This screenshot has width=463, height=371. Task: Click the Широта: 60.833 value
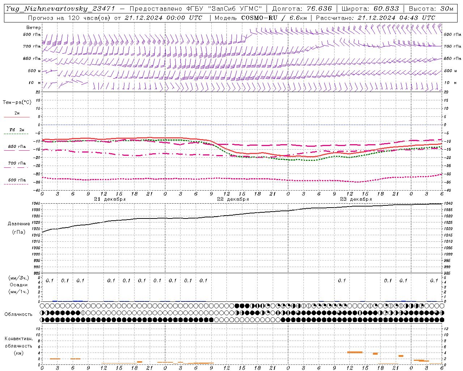pos(370,9)
